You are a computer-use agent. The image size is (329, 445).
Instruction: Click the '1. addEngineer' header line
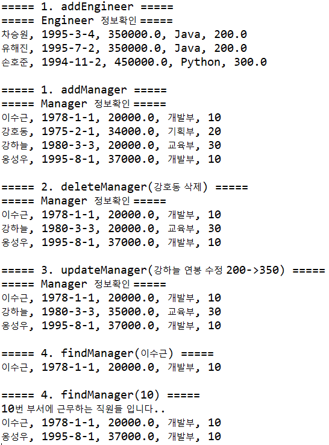tap(87, 7)
